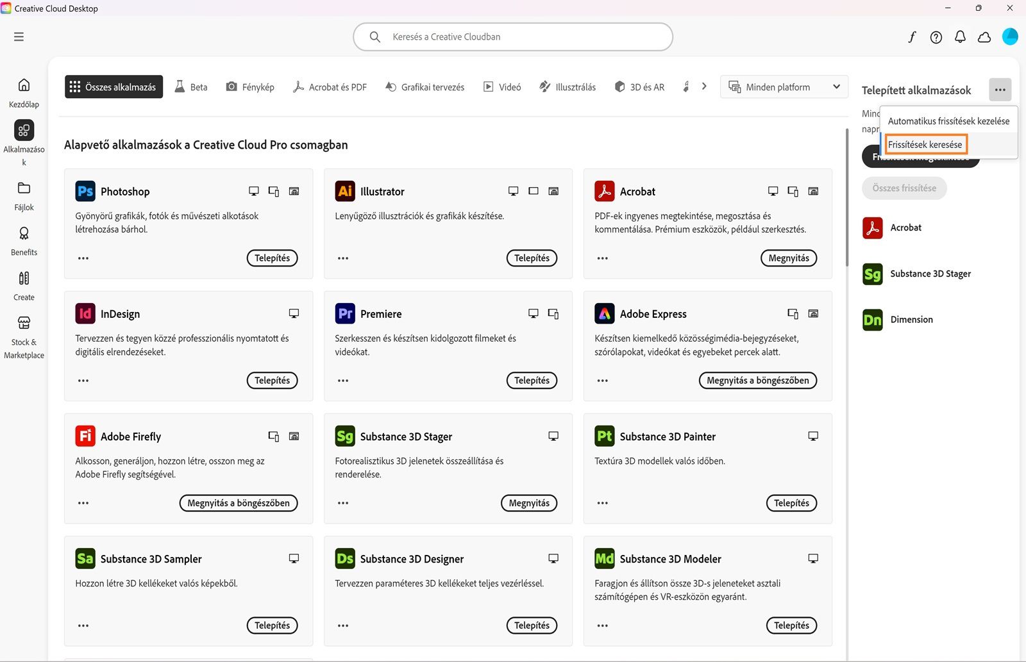
Task: Open the notifications bell
Action: 960,37
